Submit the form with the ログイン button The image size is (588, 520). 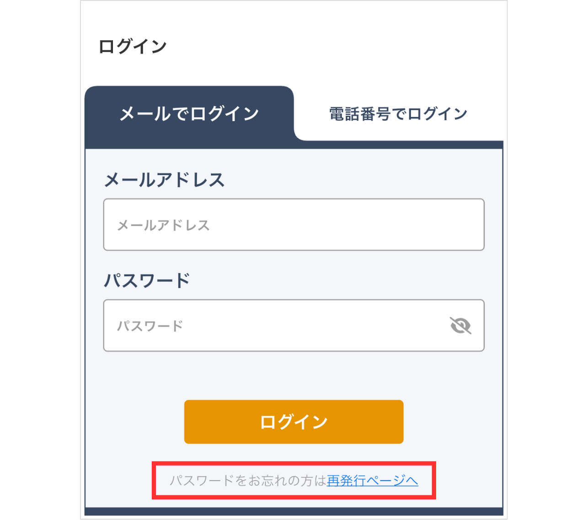pyautogui.click(x=294, y=422)
